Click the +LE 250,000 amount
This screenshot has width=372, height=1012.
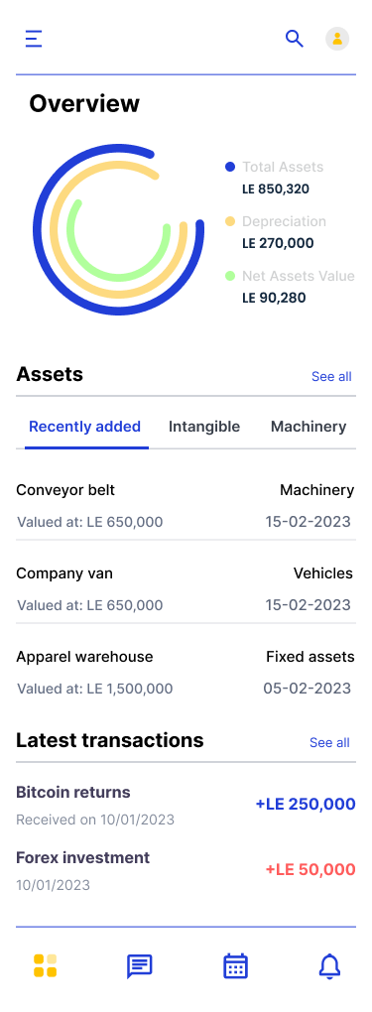click(x=306, y=805)
